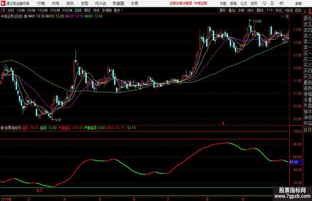Click the red R indicator on the right panel
This screenshot has width=312, height=201.
310,9
